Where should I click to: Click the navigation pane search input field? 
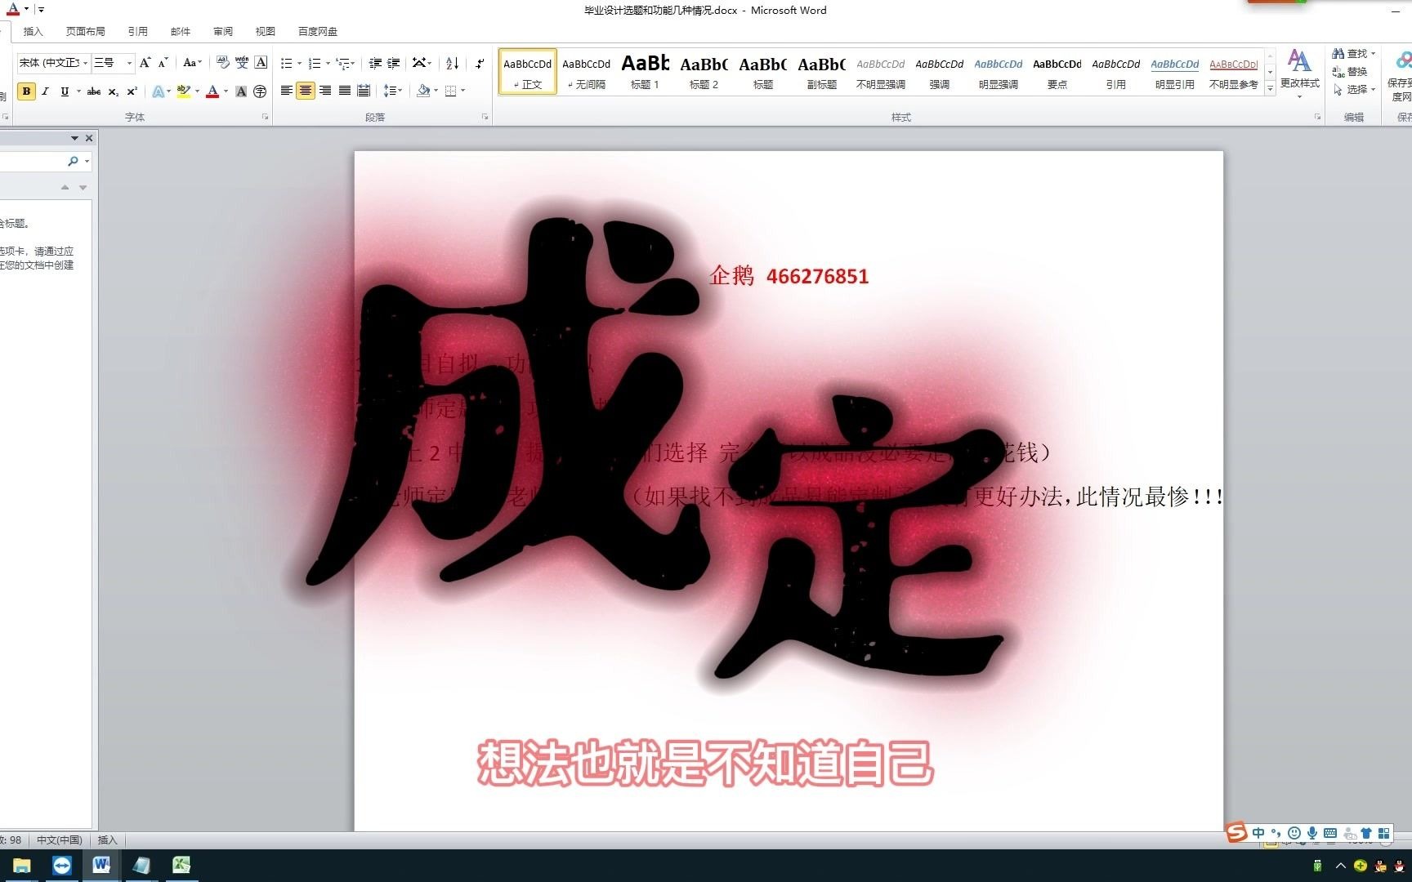pyautogui.click(x=33, y=161)
